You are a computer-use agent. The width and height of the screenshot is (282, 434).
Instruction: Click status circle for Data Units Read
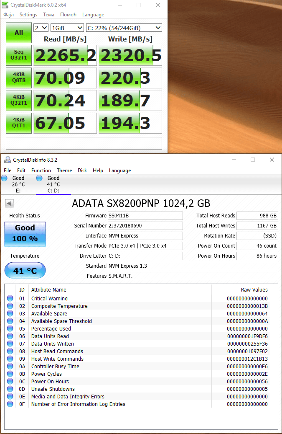(x=10, y=336)
